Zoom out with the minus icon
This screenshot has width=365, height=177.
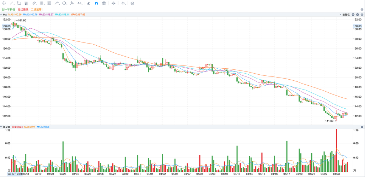coord(358,15)
